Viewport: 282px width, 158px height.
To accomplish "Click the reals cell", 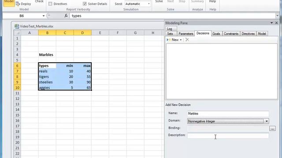I will point(47,71).
